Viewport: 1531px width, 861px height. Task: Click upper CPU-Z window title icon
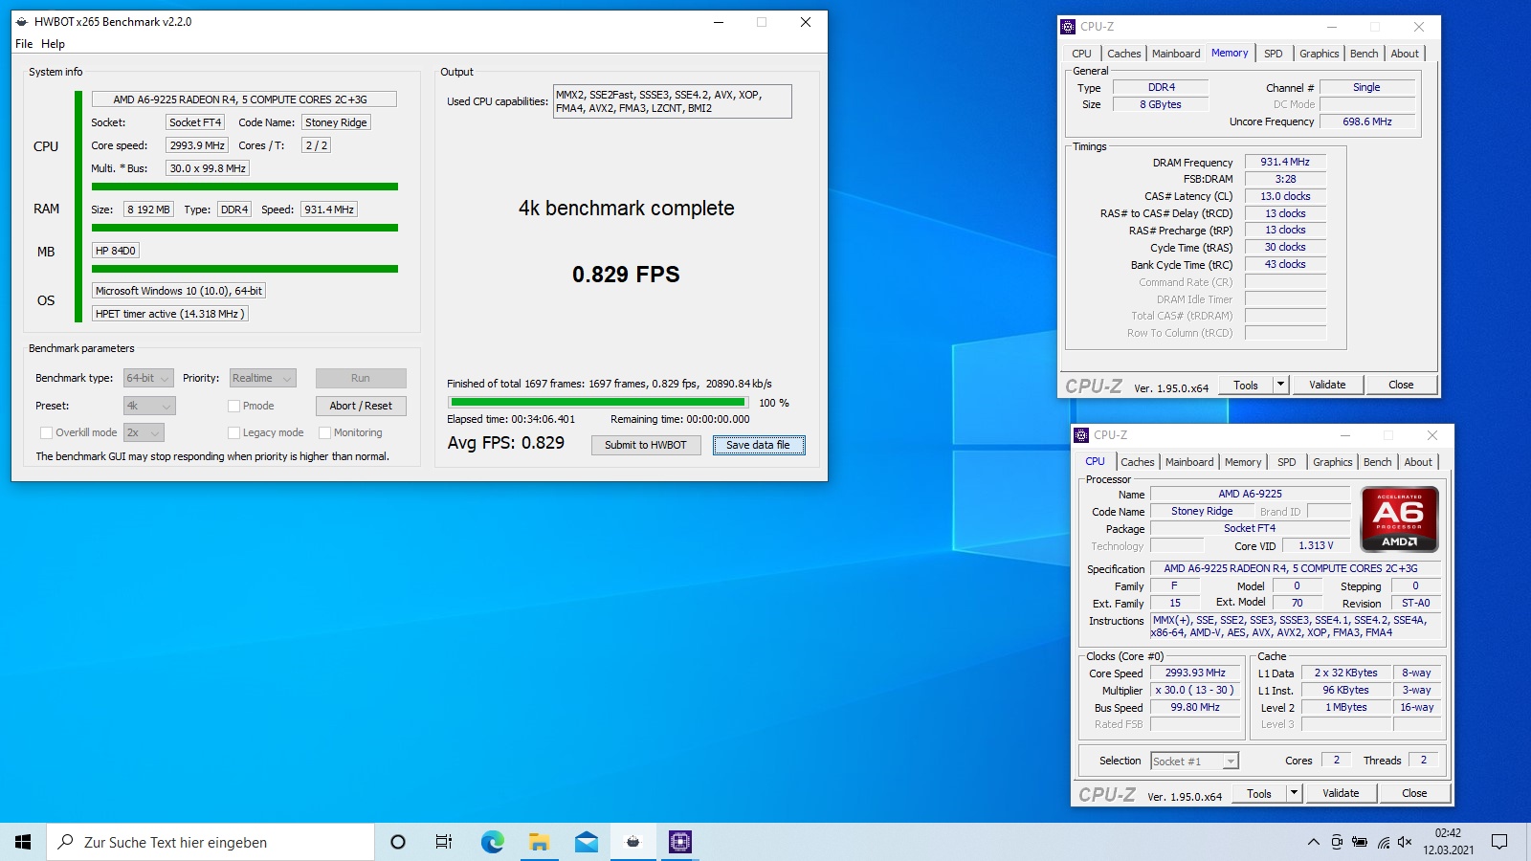pyautogui.click(x=1069, y=27)
